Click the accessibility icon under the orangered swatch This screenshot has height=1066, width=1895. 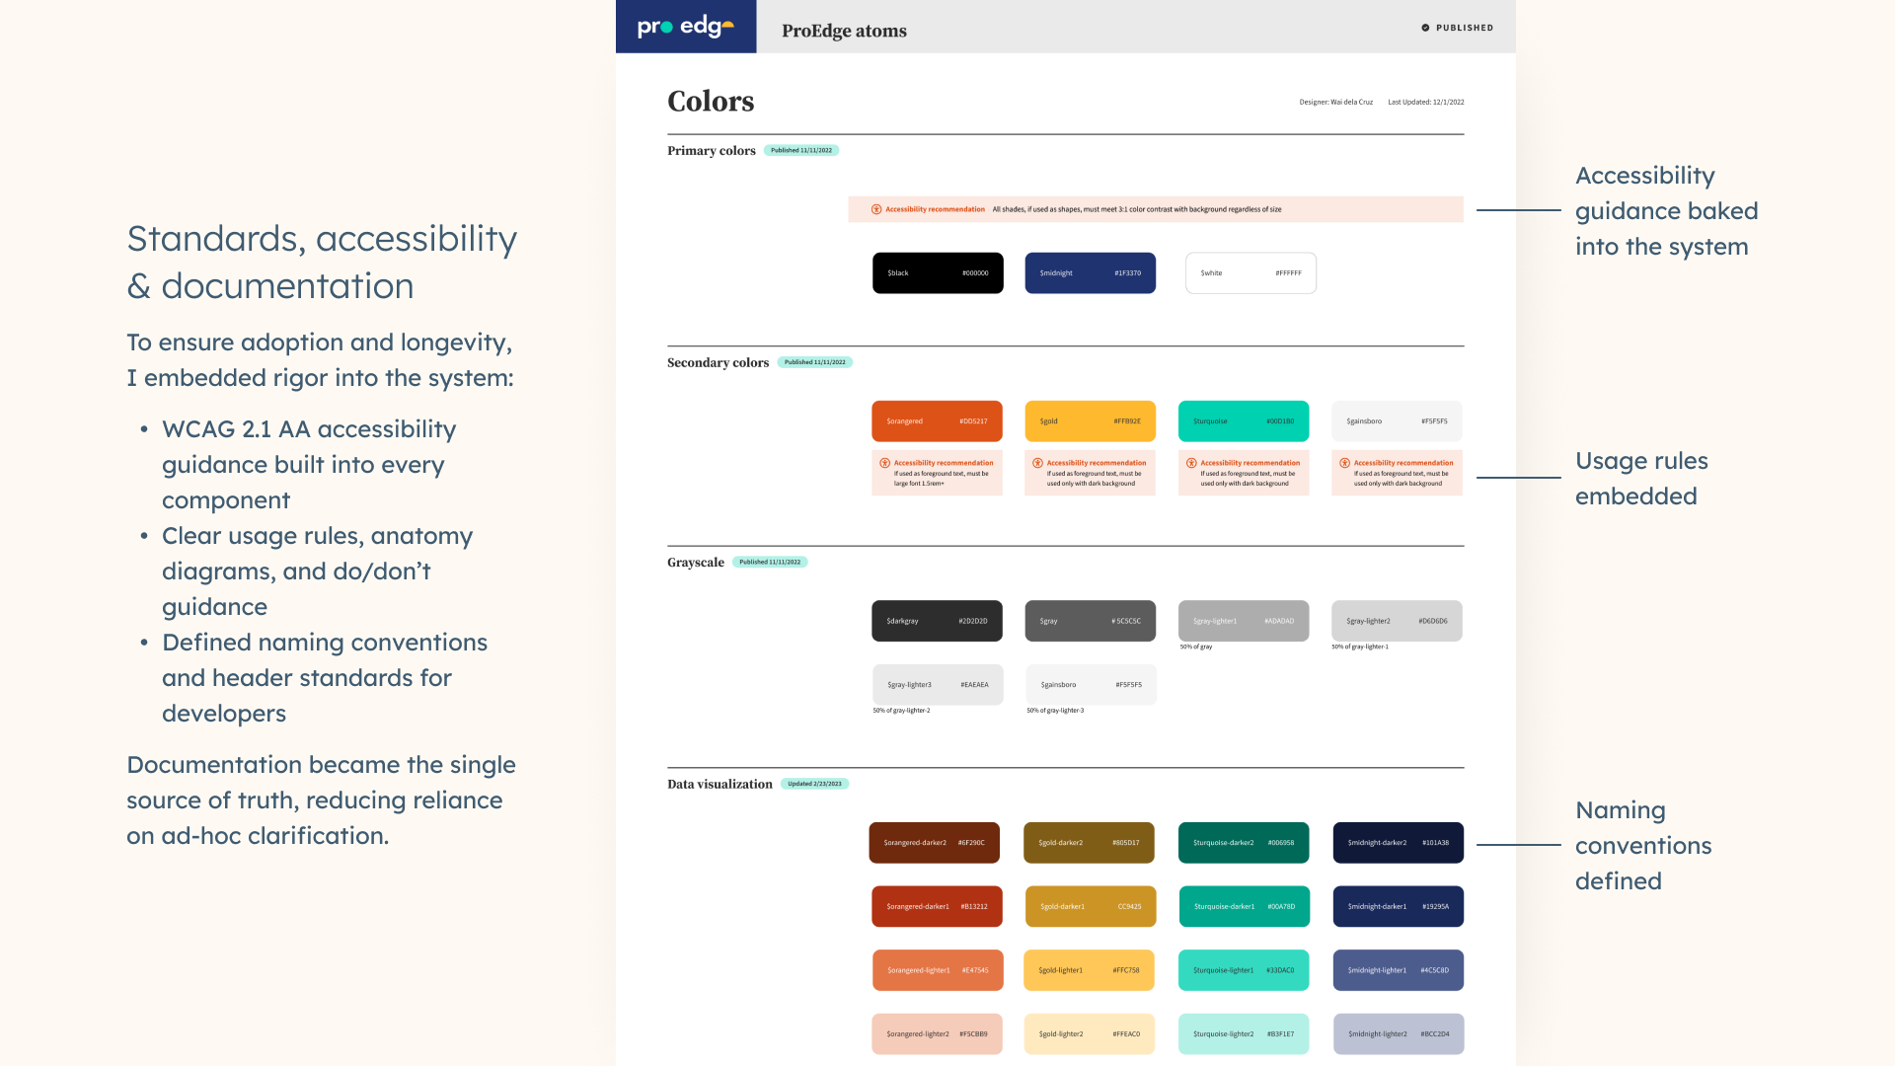pyautogui.click(x=885, y=463)
